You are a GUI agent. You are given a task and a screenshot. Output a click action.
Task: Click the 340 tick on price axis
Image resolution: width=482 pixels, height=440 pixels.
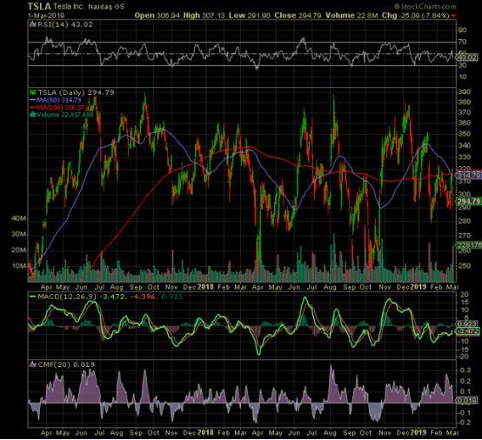click(x=464, y=145)
